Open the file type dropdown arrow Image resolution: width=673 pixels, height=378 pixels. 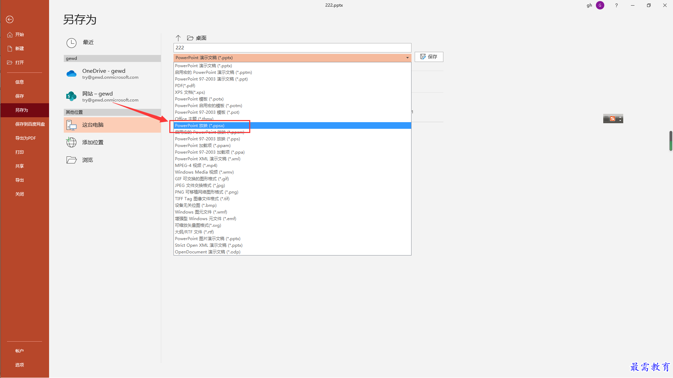tap(407, 58)
